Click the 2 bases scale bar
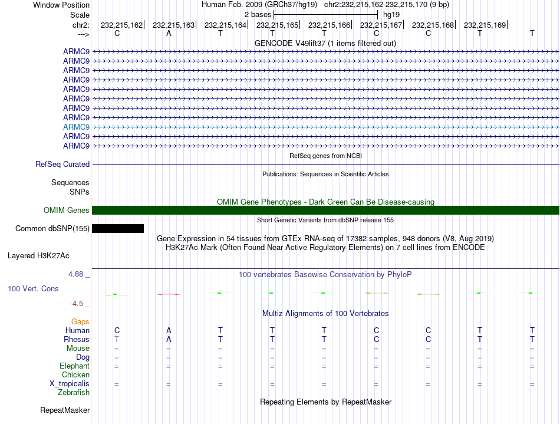The width and height of the screenshot is (560, 424). tap(325, 15)
